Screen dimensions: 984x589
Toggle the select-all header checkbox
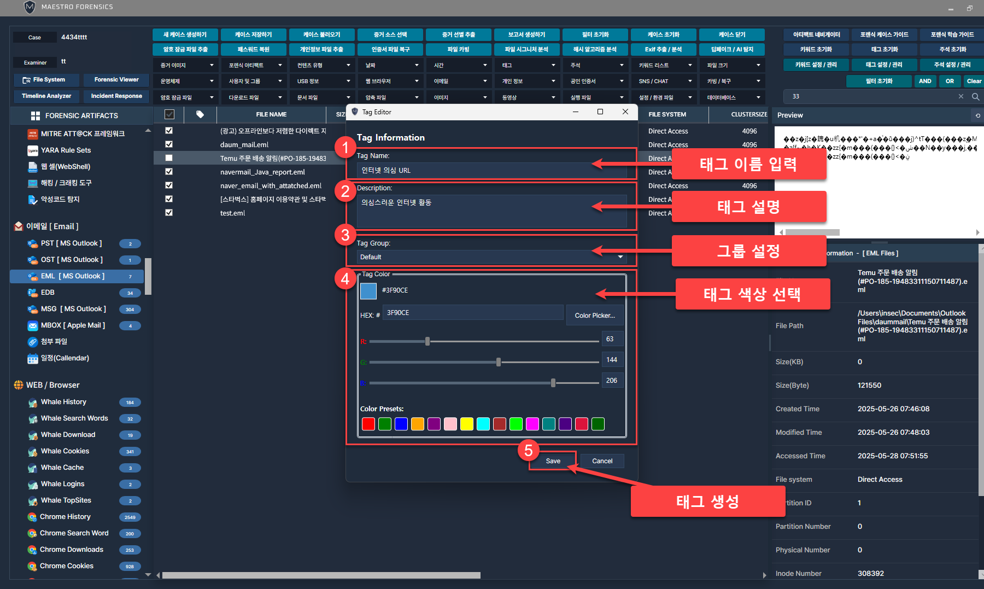click(x=169, y=114)
